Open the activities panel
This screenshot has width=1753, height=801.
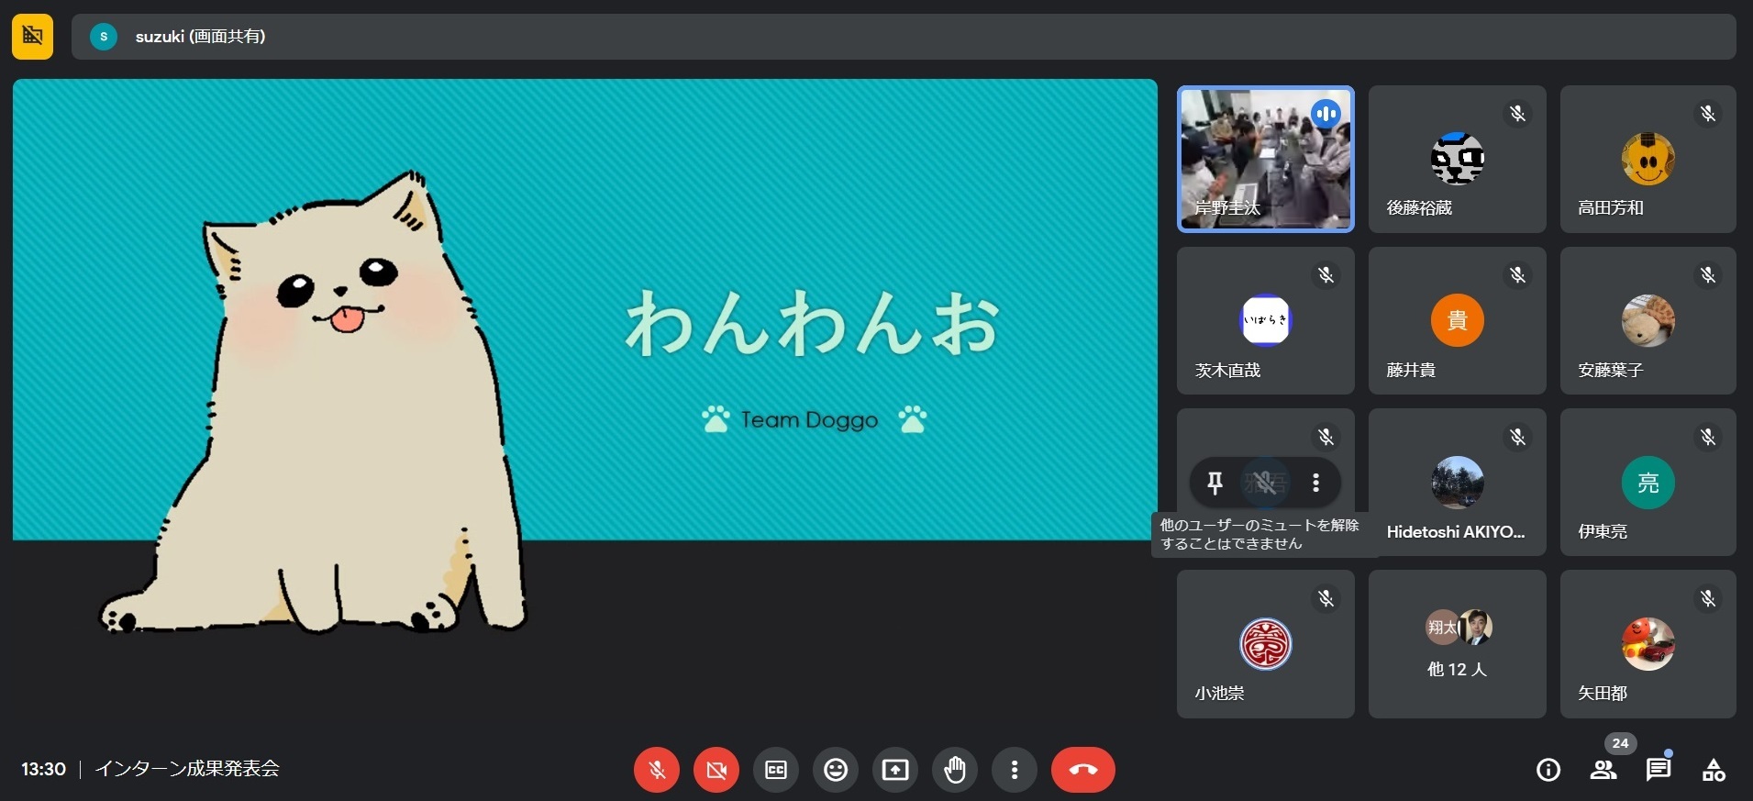pos(1714,770)
